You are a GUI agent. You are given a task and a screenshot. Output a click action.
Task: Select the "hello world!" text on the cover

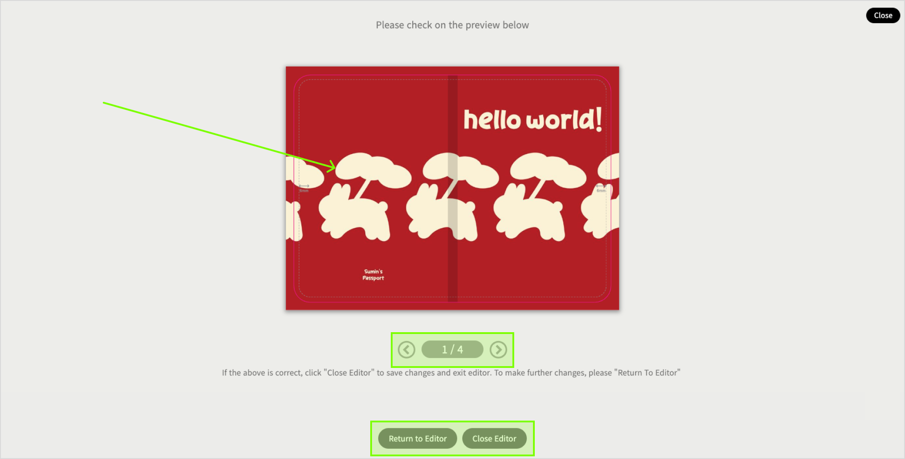coord(533,119)
